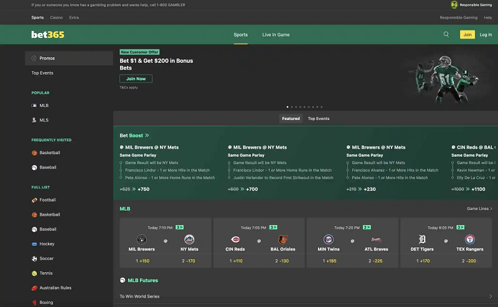Open Sports in top navigation bar
Image resolution: width=498 pixels, height=307 pixels.
click(37, 17)
